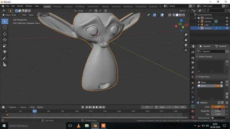Switch to the Animation workspace tab

(x=116, y=6)
